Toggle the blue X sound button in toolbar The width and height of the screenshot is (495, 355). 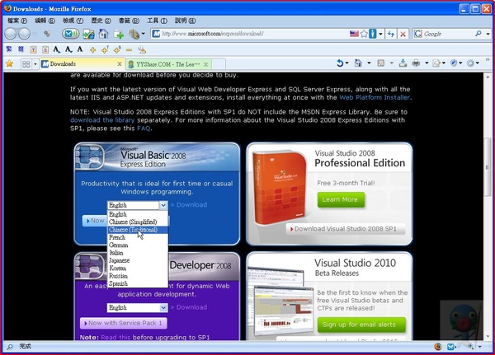click(70, 34)
